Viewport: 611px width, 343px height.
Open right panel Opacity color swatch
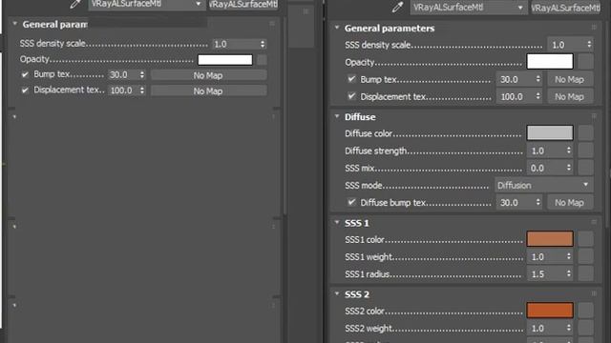coord(550,61)
